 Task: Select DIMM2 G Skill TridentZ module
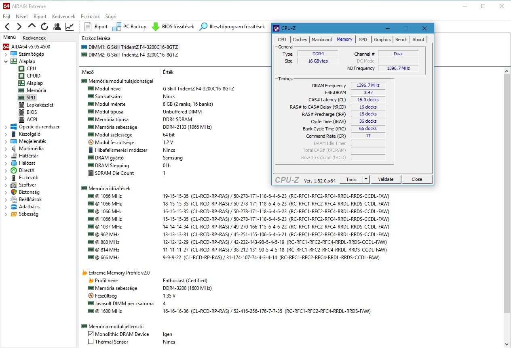point(130,55)
